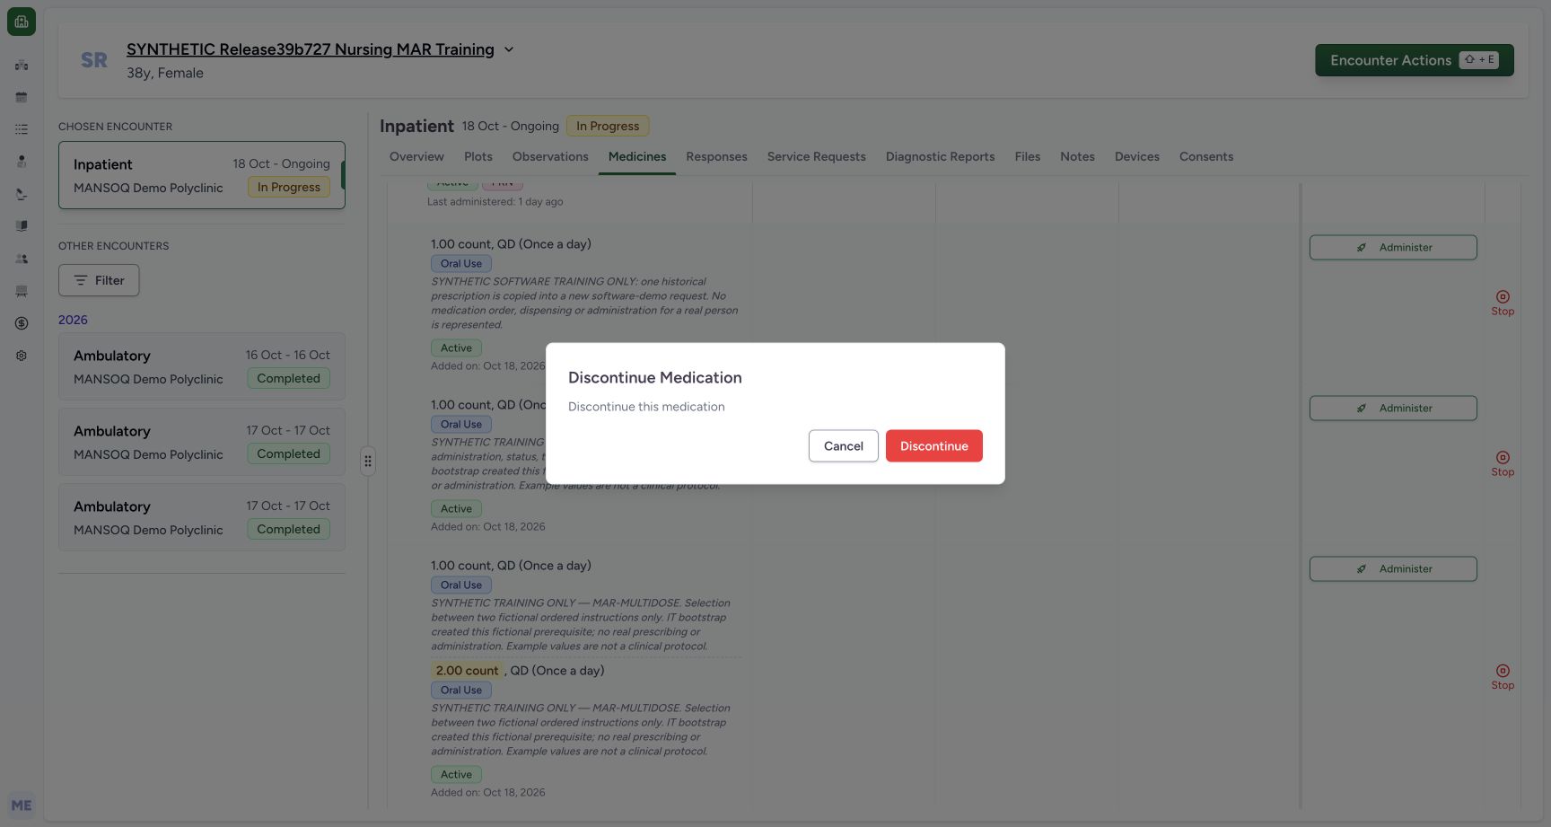Open the microscope lab sidebar icon

22,194
